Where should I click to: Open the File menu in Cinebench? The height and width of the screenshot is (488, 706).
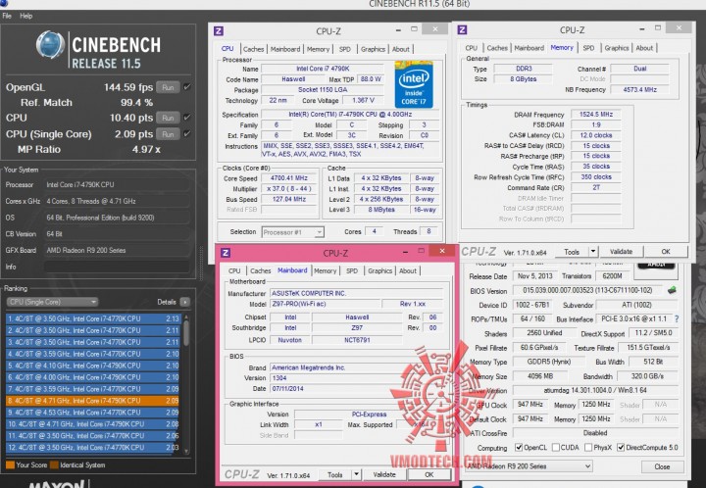7,16
